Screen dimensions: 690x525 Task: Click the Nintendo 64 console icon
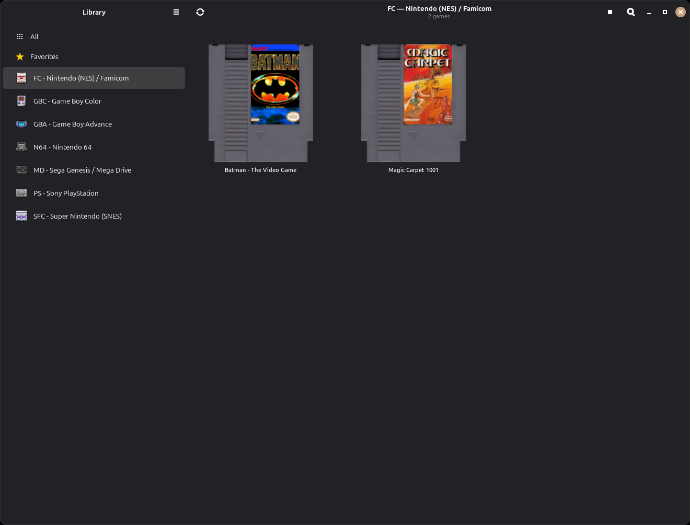21,147
